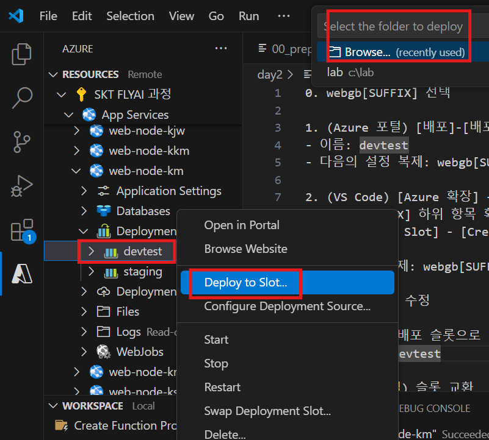Choose Restart from context menu
489x440 pixels.
(287, 387)
